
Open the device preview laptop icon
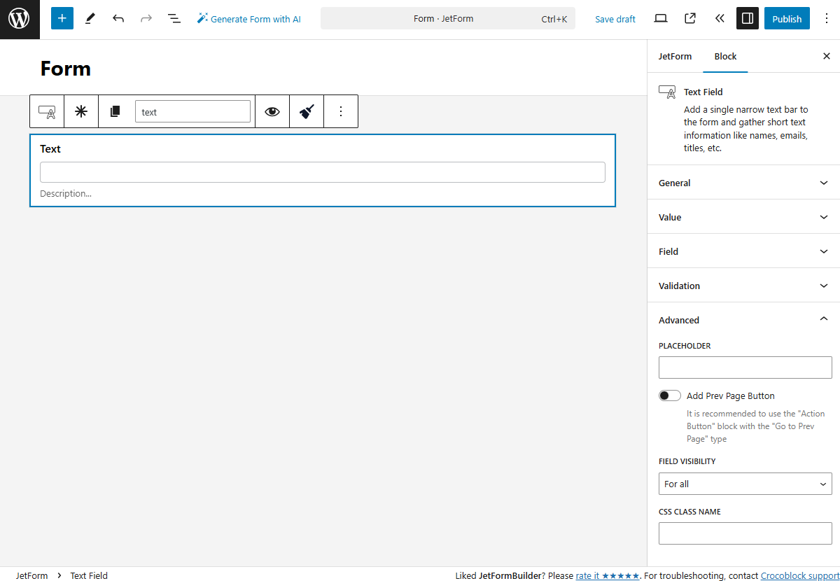(661, 19)
